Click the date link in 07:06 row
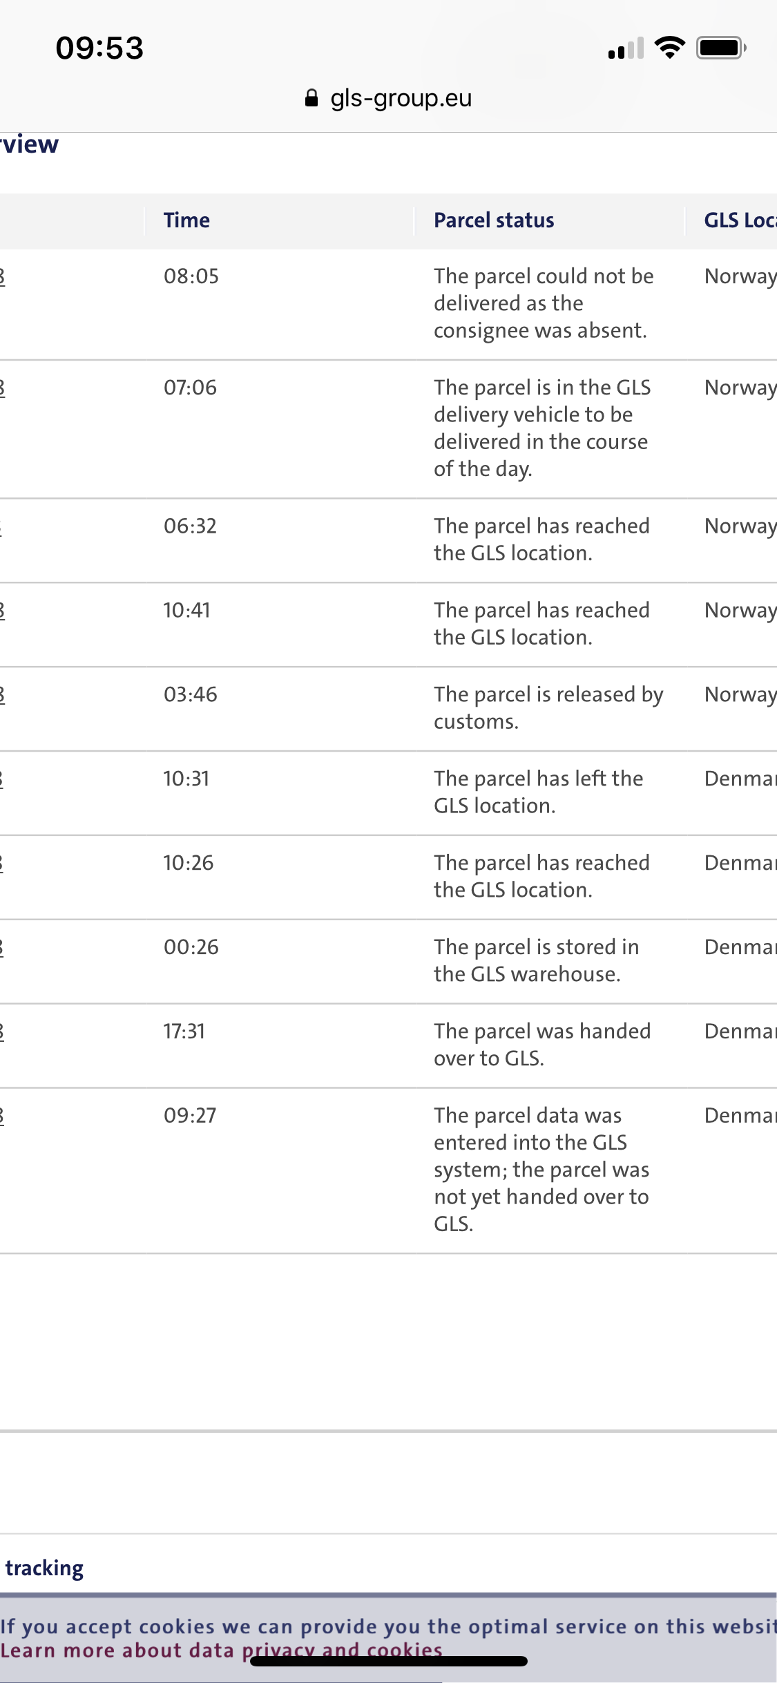 click(x=2, y=388)
